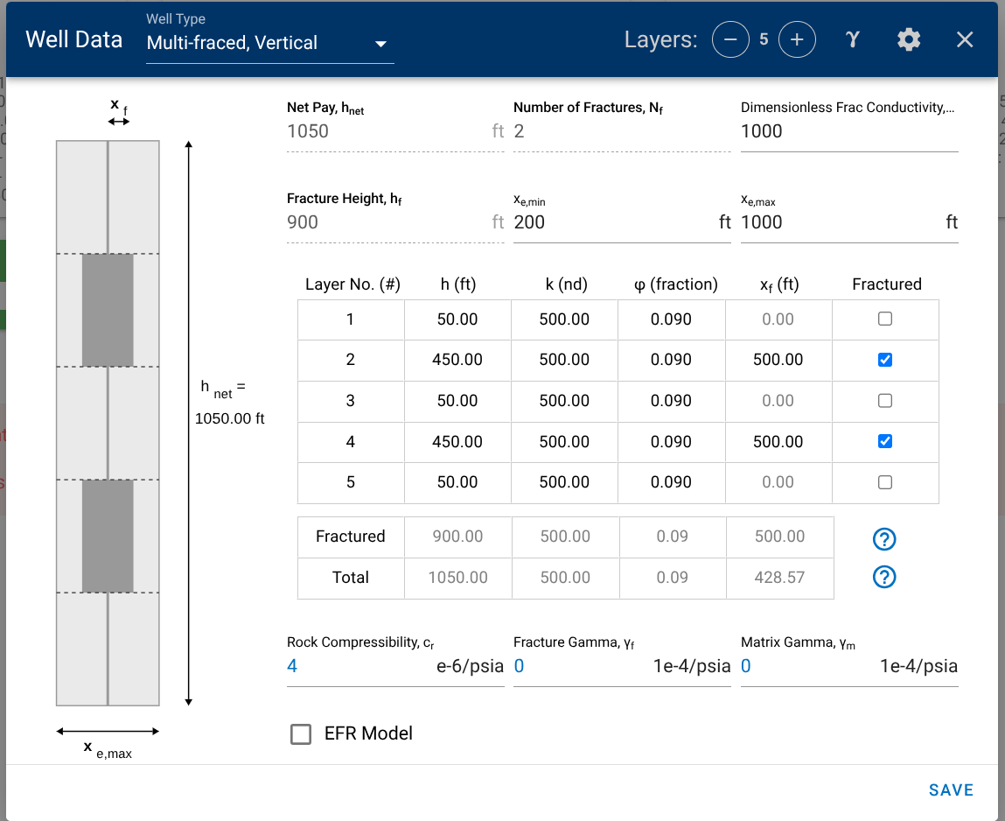Toggle Fractured checkbox on Layer 5
Viewport: 1005px width, 821px height.
[x=884, y=482]
